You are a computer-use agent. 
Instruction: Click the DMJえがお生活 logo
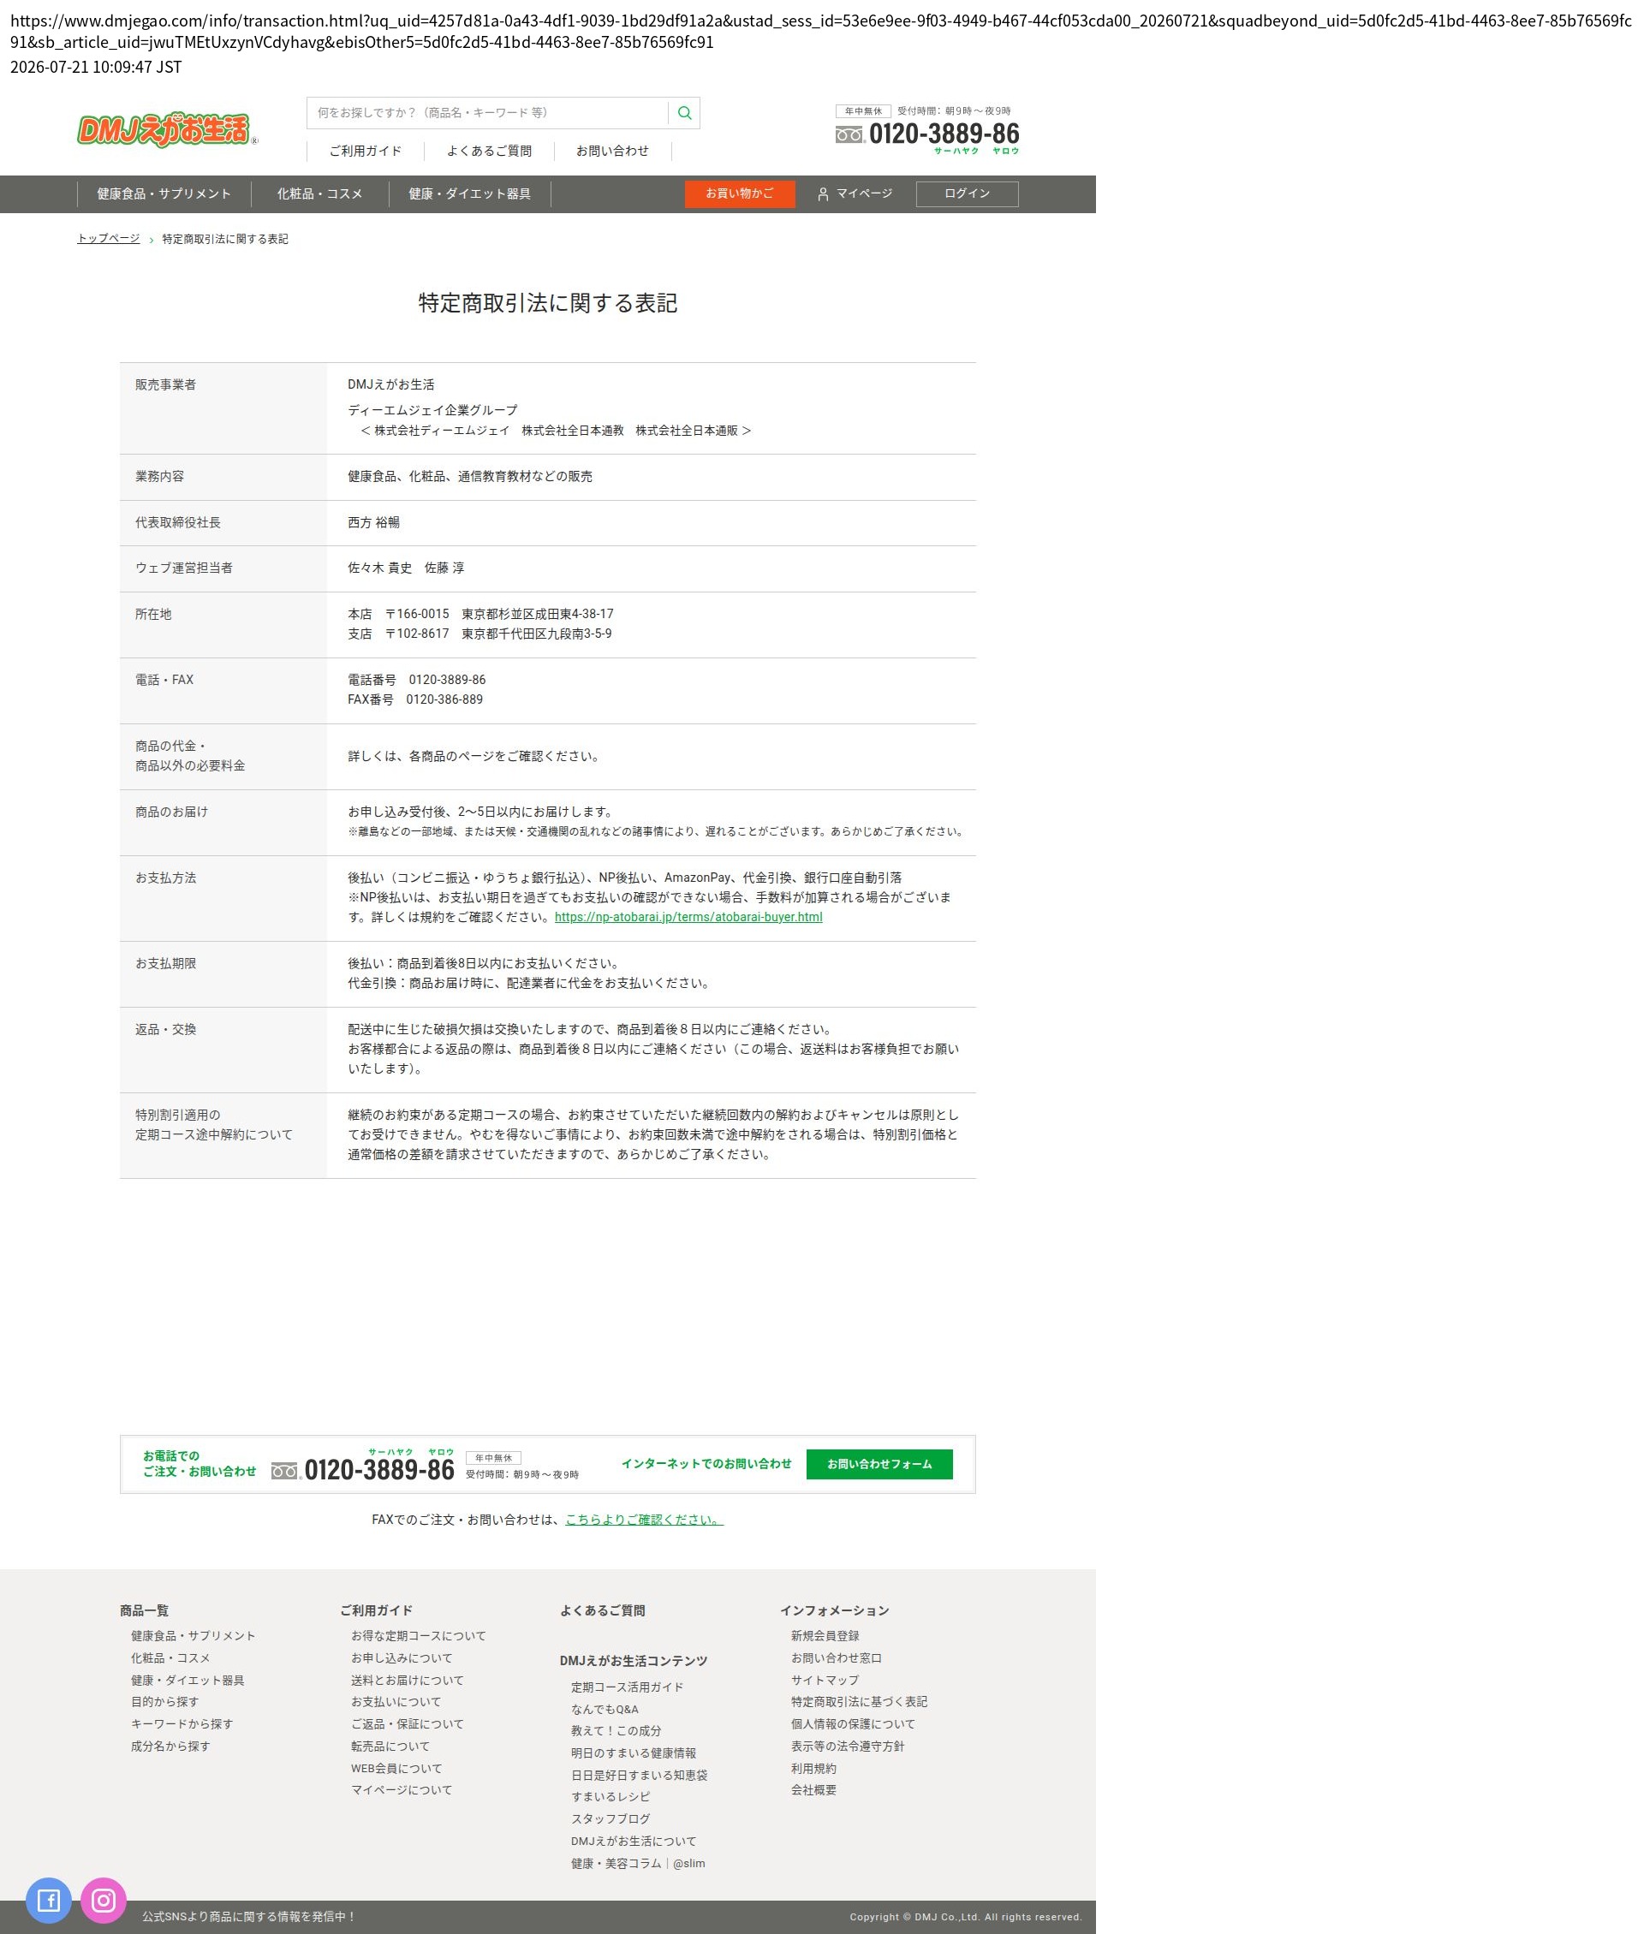(x=168, y=129)
